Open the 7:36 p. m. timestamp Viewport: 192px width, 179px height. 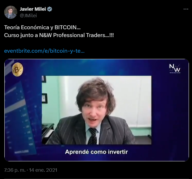pos(15,170)
